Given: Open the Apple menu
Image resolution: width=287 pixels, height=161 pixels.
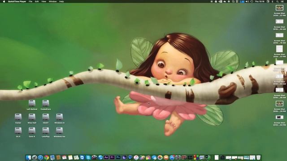Looking at the screenshot, I should 4,1.
